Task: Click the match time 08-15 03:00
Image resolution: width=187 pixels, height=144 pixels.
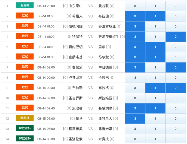Action: pos(46,118)
